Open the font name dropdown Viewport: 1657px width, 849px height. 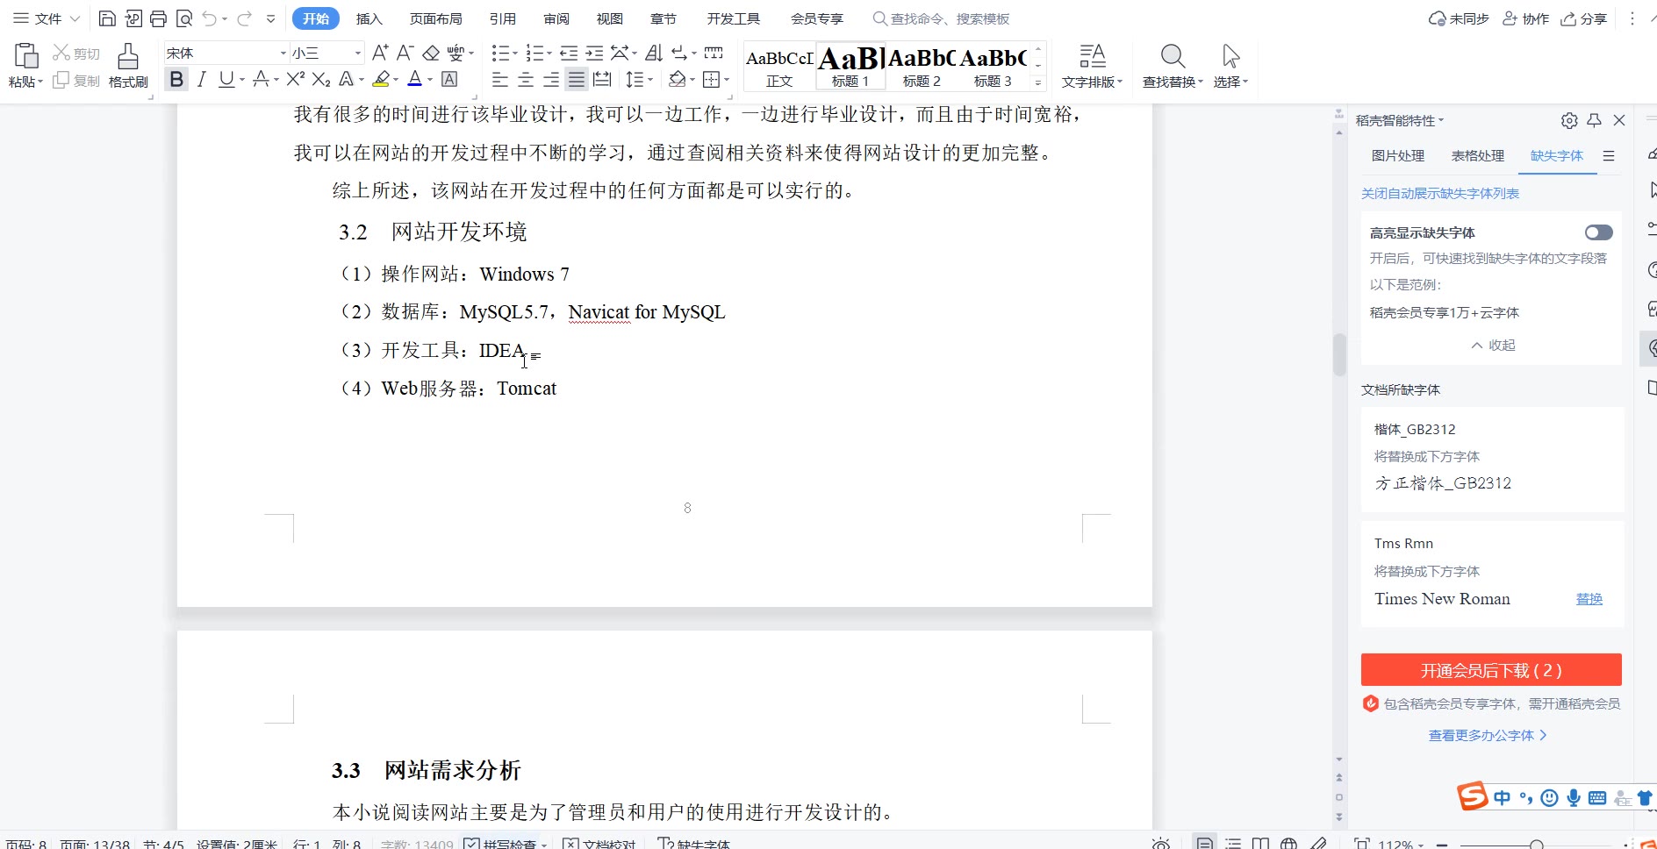coord(283,54)
